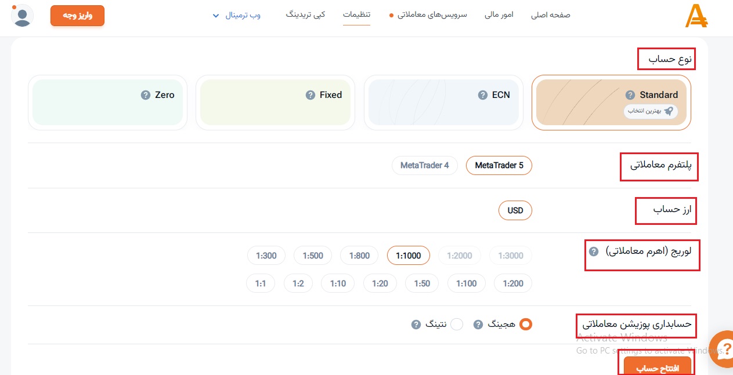This screenshot has height=375, width=733.
Task: Set leverage to 1:200
Action: [x=513, y=283]
